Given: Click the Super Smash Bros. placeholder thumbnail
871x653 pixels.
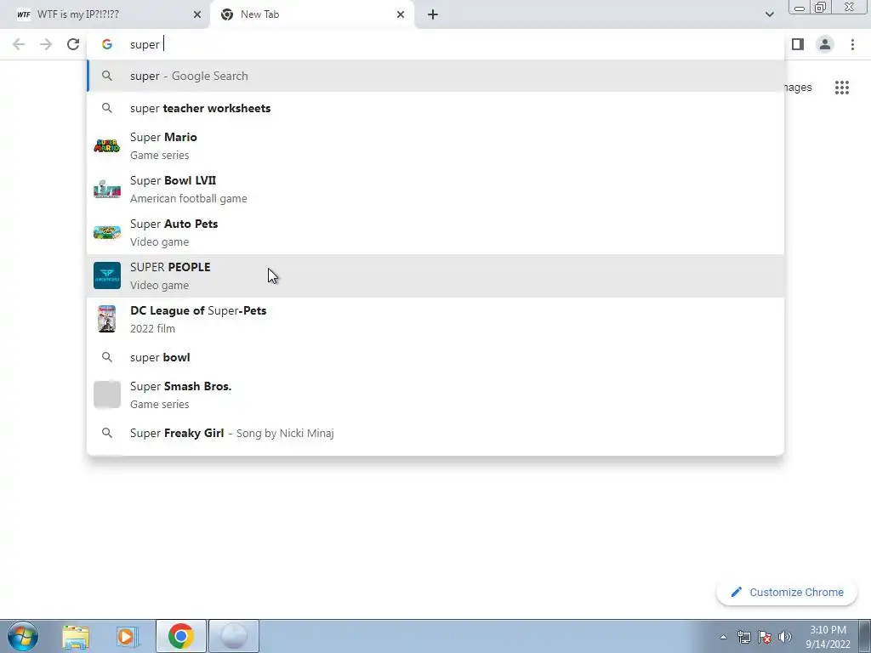Looking at the screenshot, I should 107,395.
